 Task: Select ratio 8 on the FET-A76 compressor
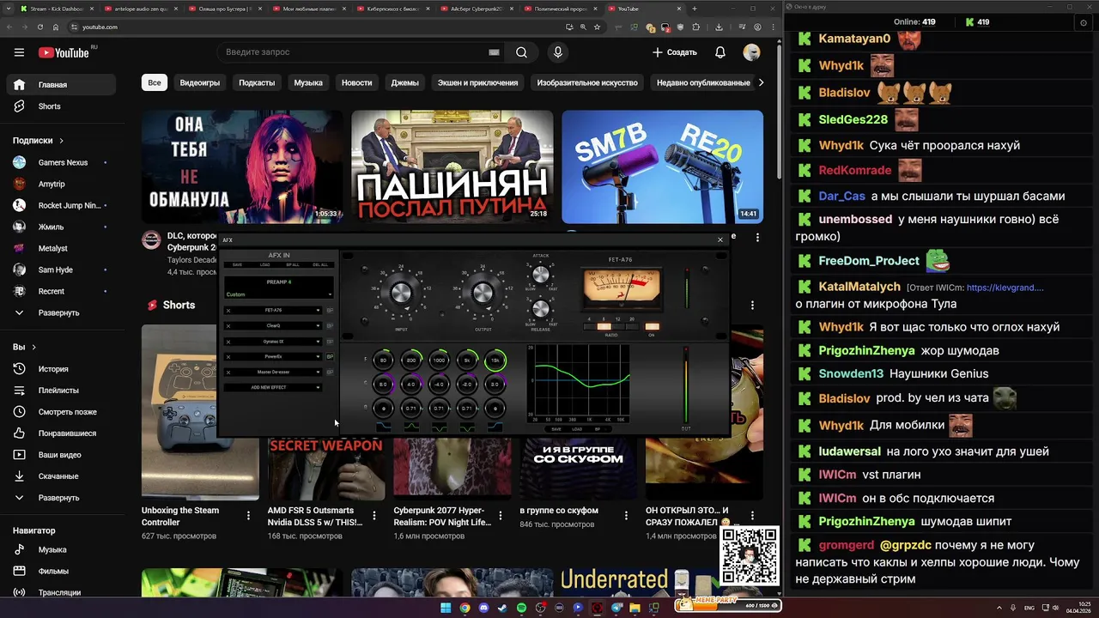(x=604, y=326)
